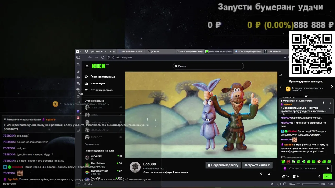Reload the kick.com page
This screenshot has height=188, width=335.
click(103, 57)
